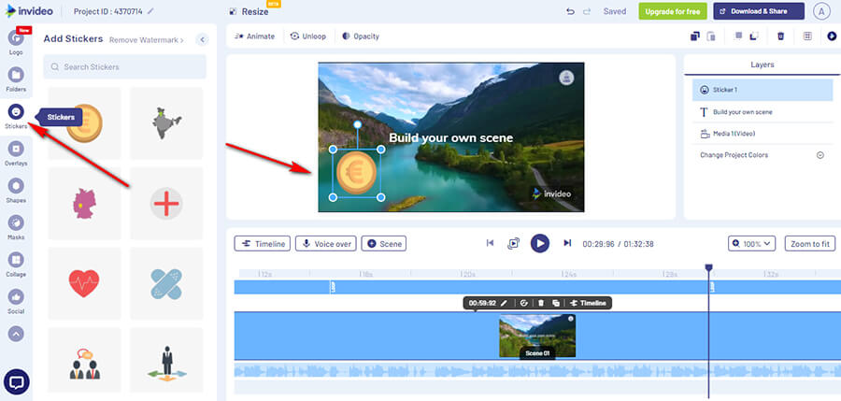Viewport: 841px width, 401px height.
Task: Play the video preview
Action: 539,243
